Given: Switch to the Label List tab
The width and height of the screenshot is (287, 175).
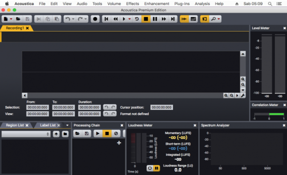Looking at the screenshot, I should coord(48,125).
